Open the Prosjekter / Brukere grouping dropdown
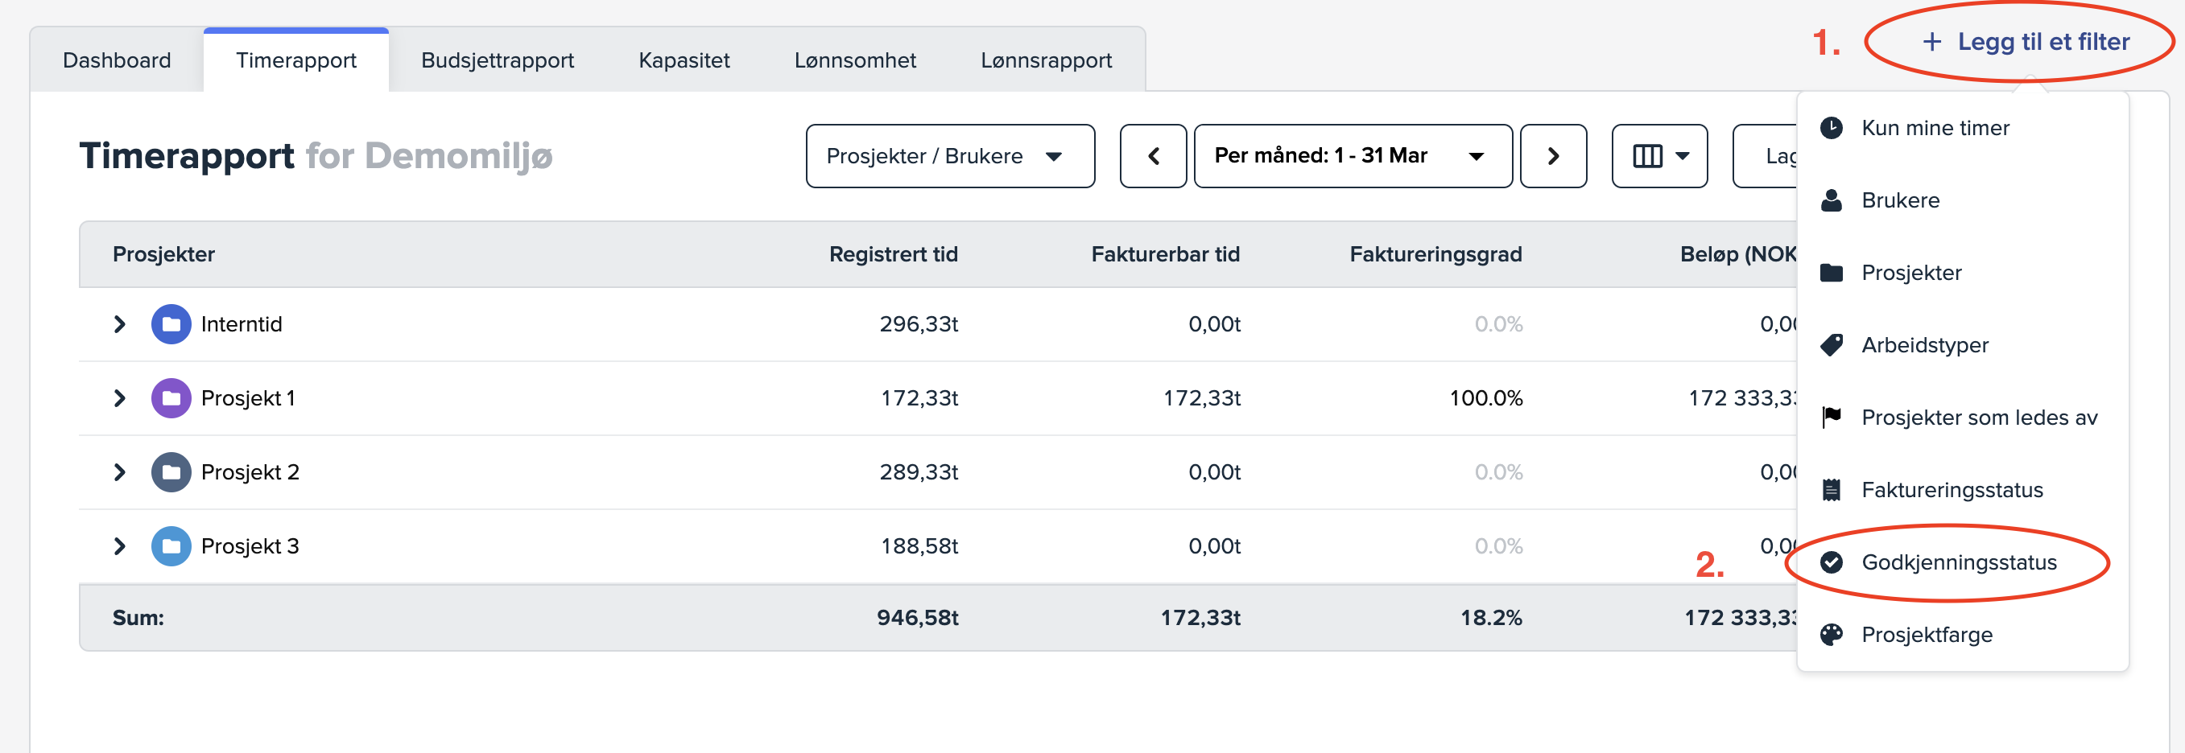Image resolution: width=2185 pixels, height=753 pixels. coord(949,156)
